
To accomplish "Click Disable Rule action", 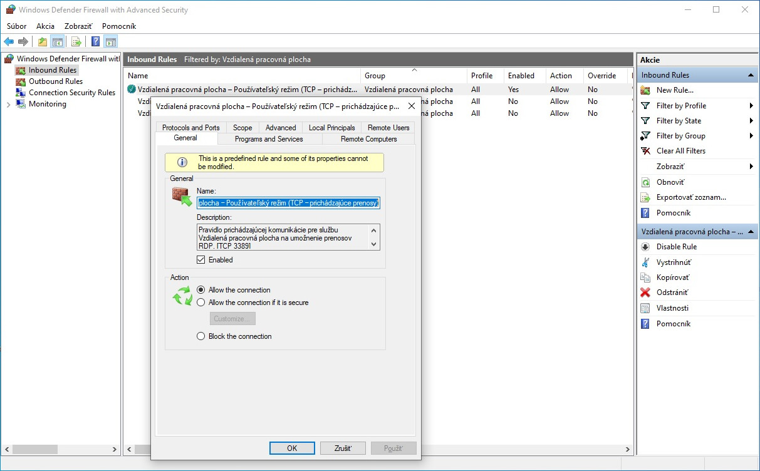I will coord(676,247).
